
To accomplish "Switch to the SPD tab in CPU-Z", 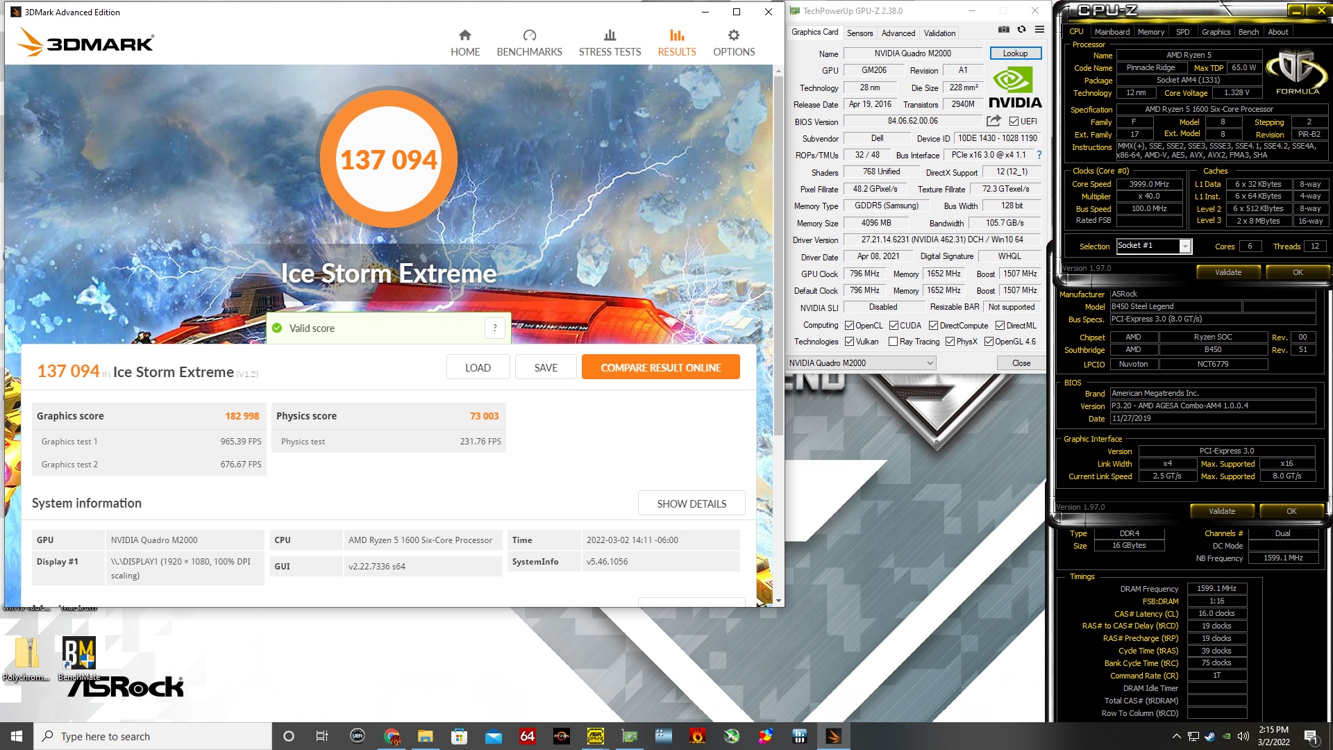I will [1182, 32].
